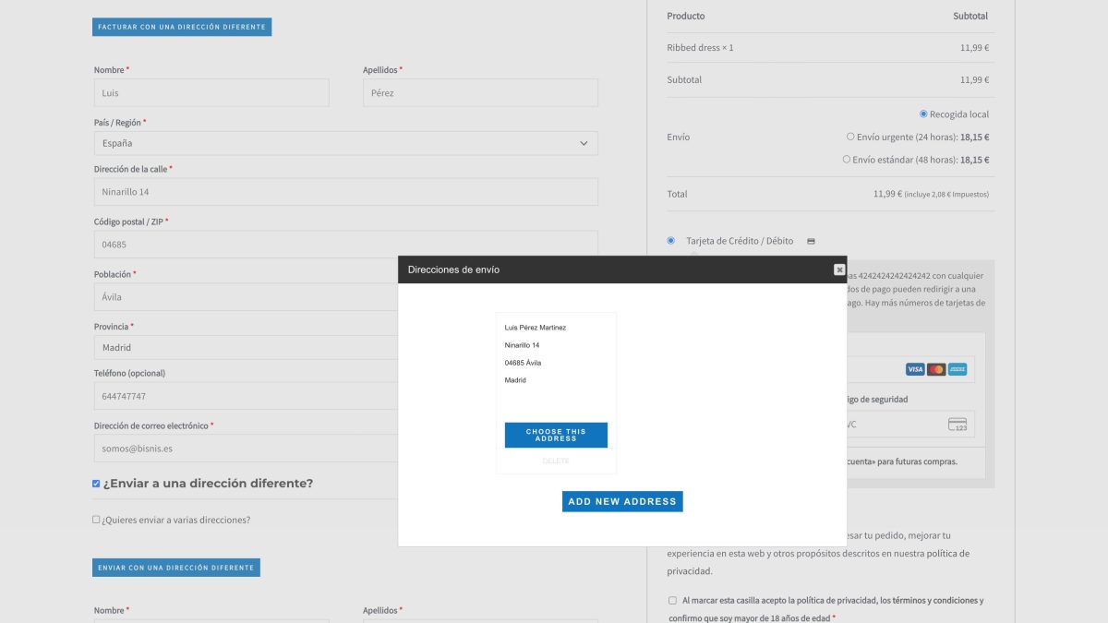The height and width of the screenshot is (623, 1108).
Task: Click the American Express icon
Action: tap(957, 368)
